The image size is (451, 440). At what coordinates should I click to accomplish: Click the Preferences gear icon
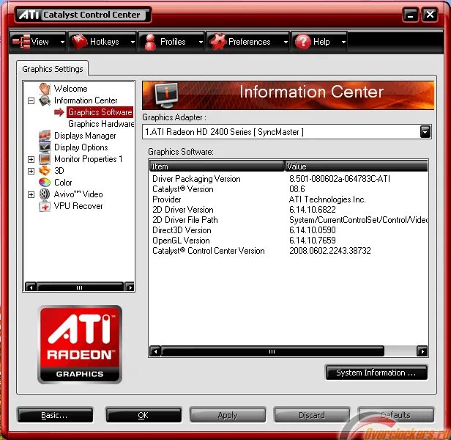click(x=217, y=42)
